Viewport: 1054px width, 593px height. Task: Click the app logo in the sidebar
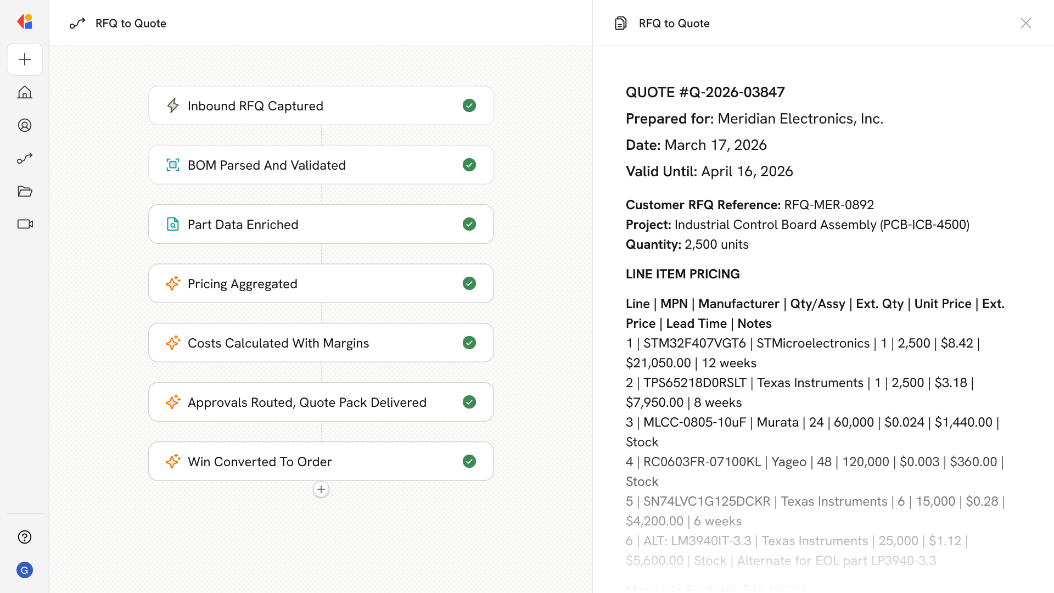click(25, 22)
